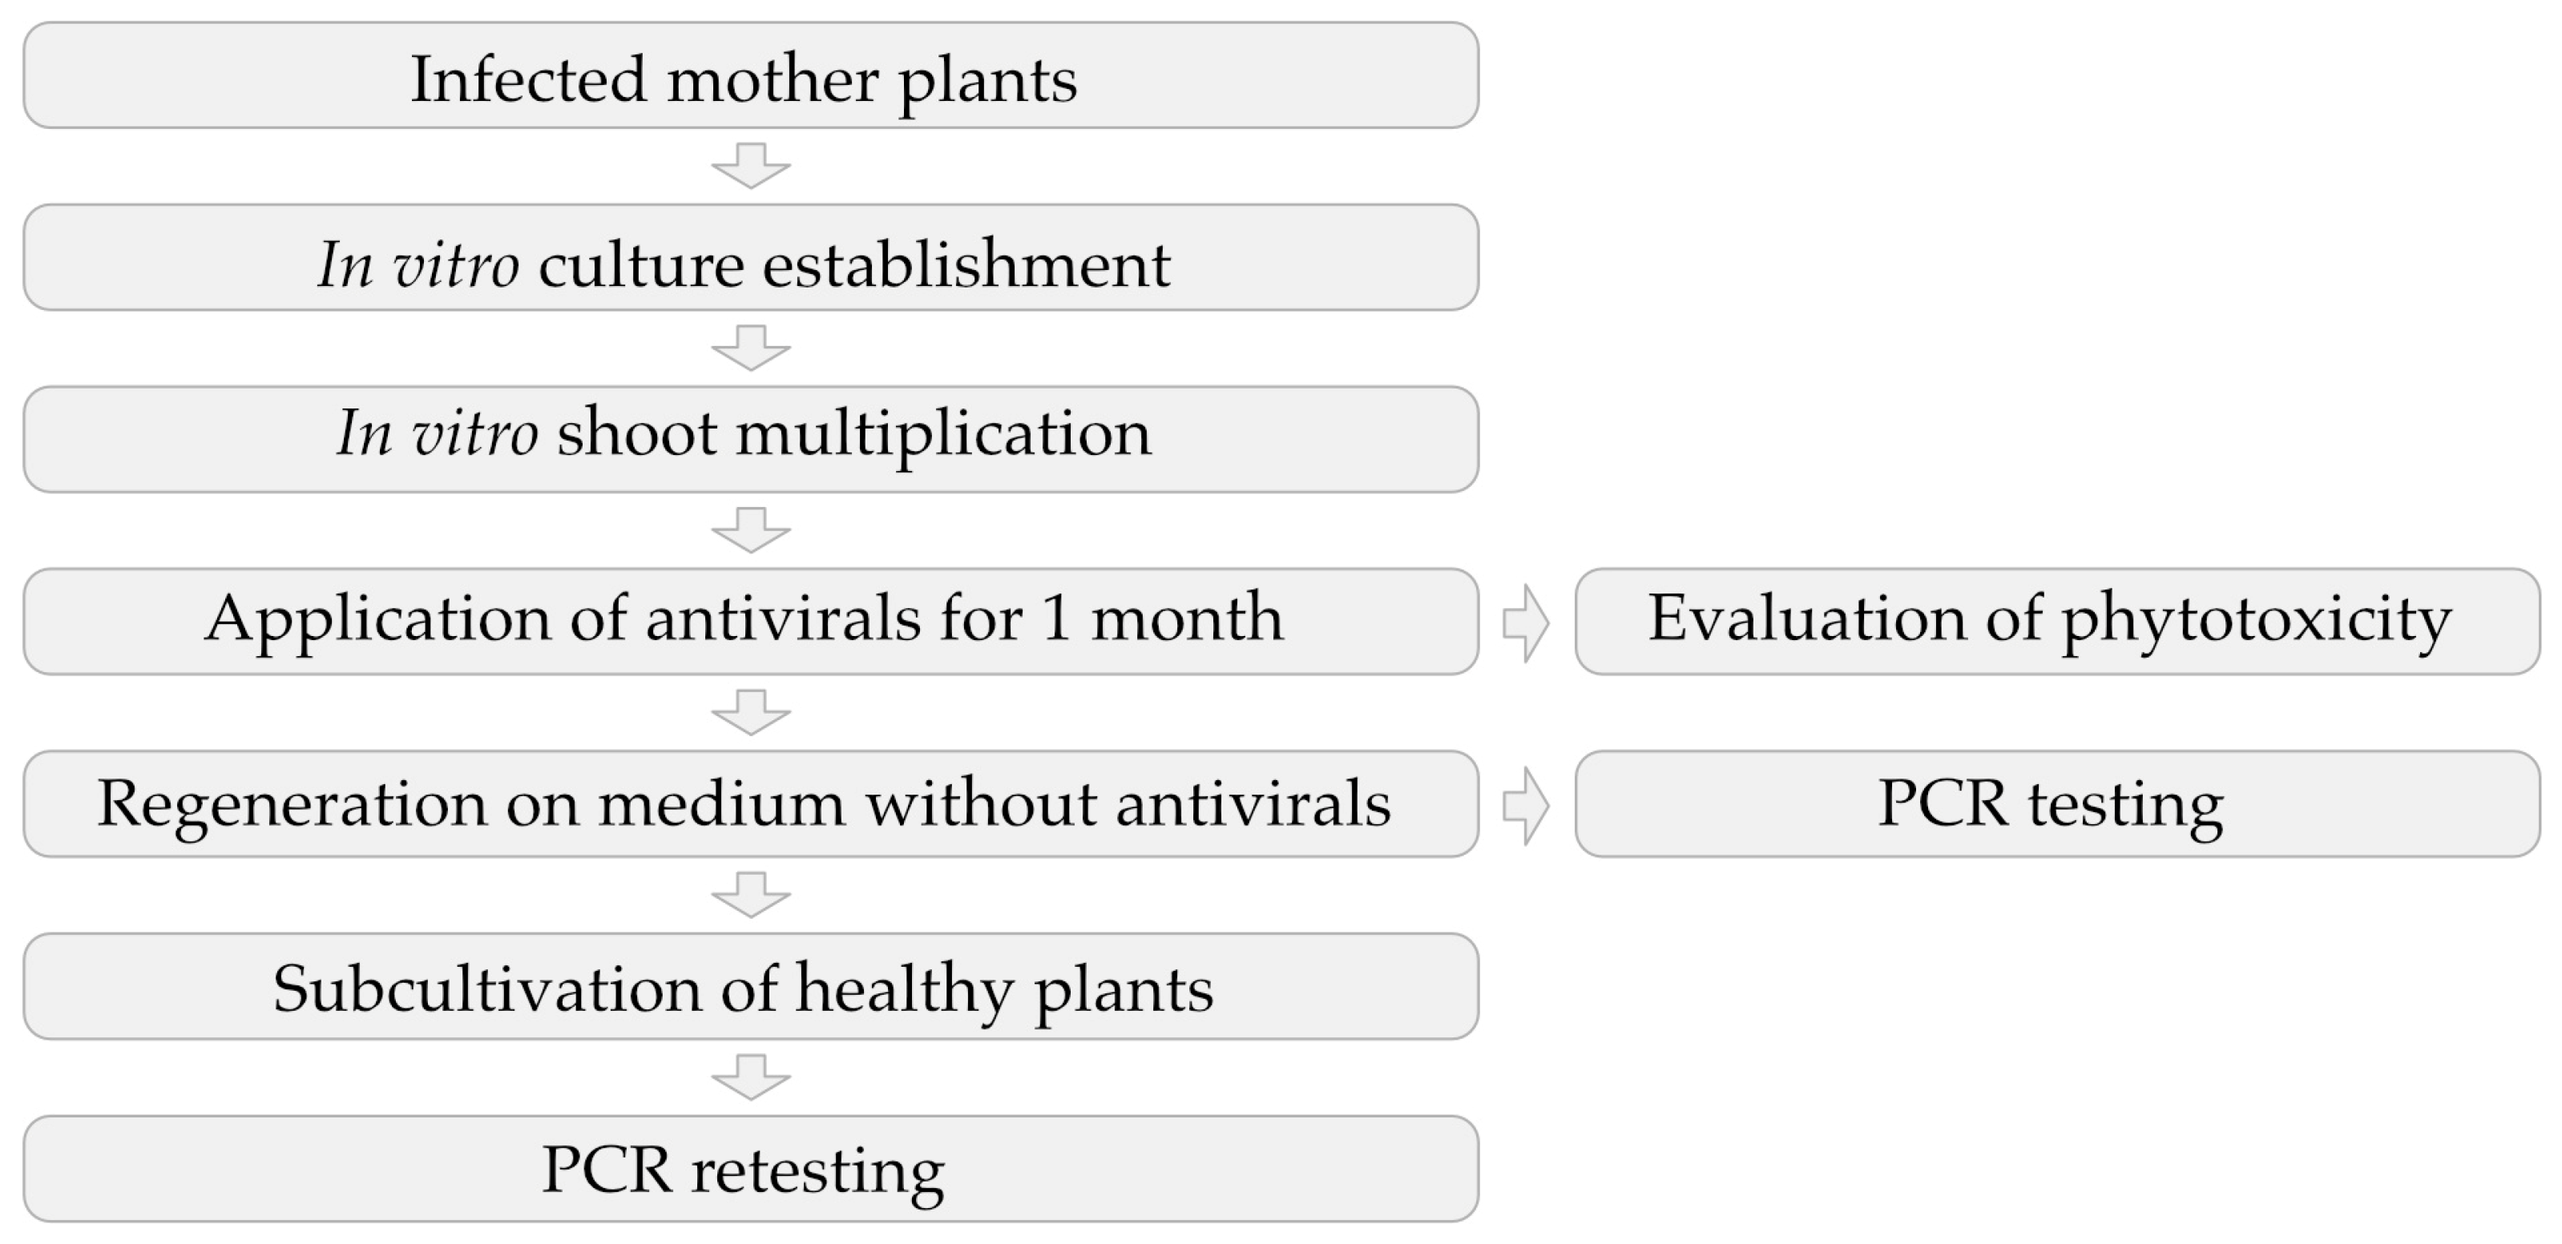
Task: Click right arrow pointing to Evaluation of phytotoxicity
Action: (x=1526, y=622)
